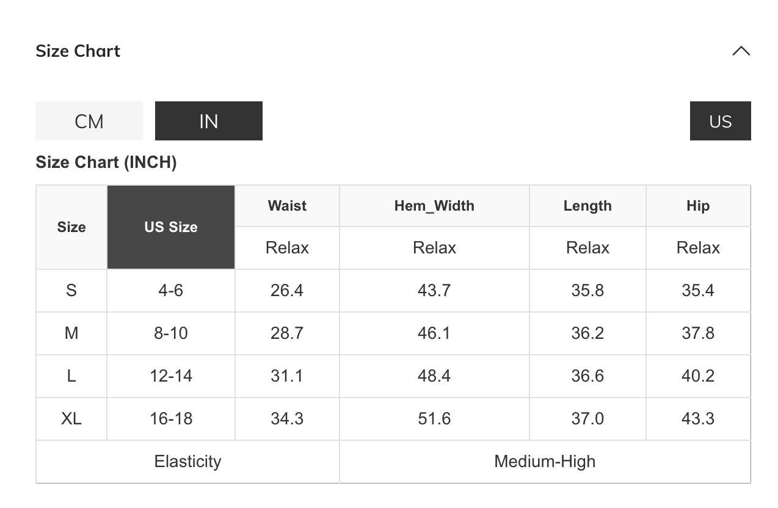
Task: Click the Waist column header
Action: pos(287,206)
